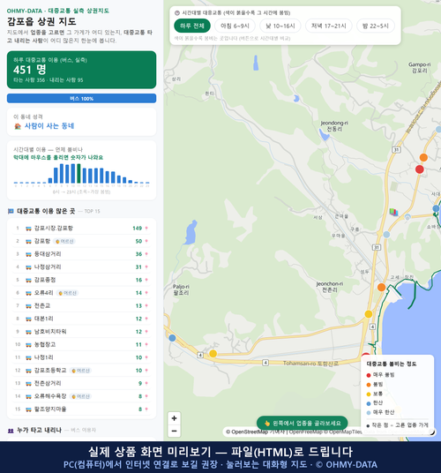The height and width of the screenshot is (473, 441).
Task: Click the light blue 매우 한산 legend swatch
Action: pos(369,413)
